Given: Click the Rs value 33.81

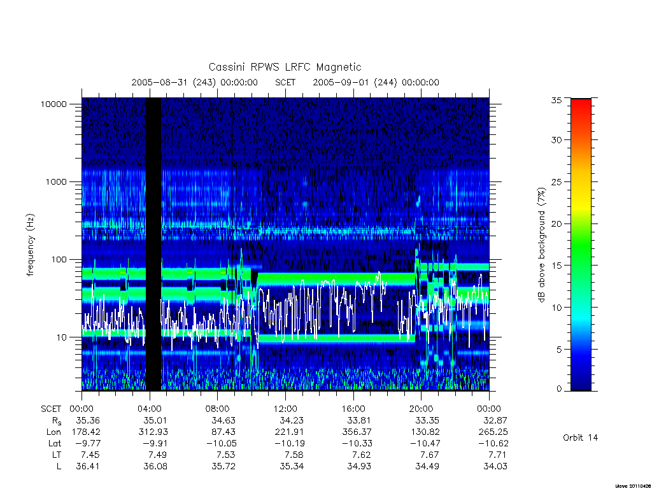Looking at the screenshot, I should 359,421.
